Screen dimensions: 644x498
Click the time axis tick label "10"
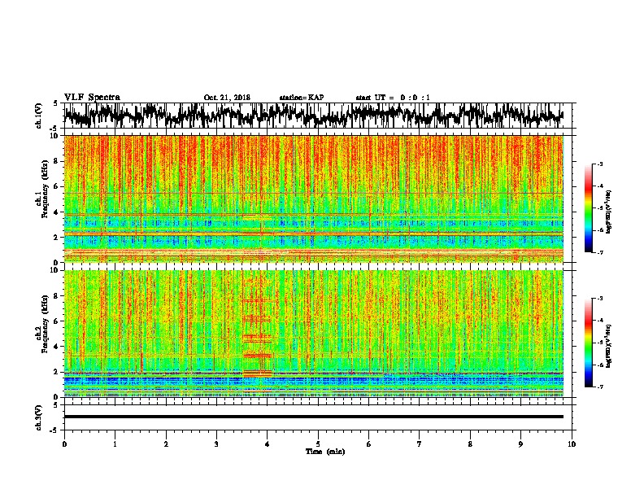572,444
